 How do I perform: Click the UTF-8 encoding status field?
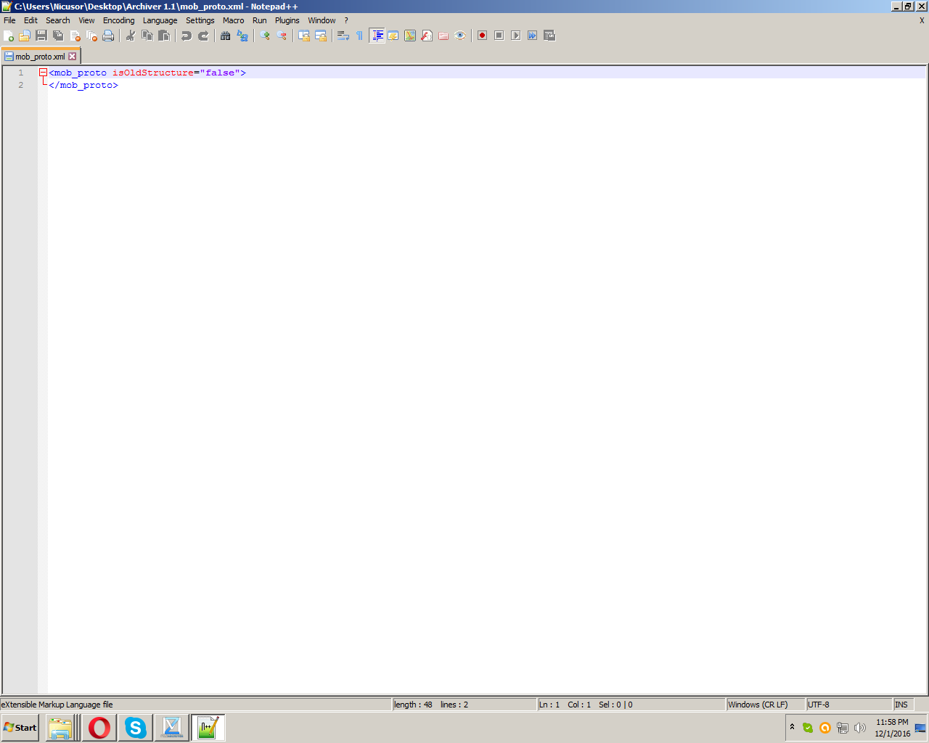(849, 705)
